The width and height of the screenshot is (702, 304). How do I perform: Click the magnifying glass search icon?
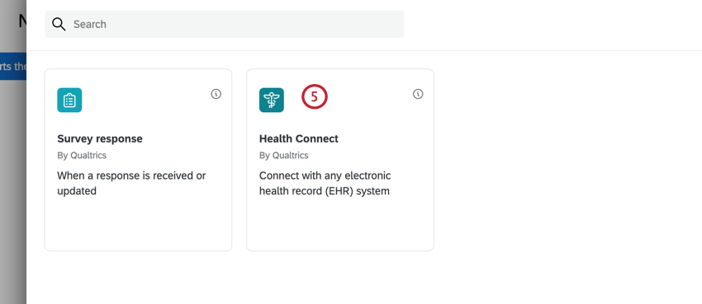59,24
